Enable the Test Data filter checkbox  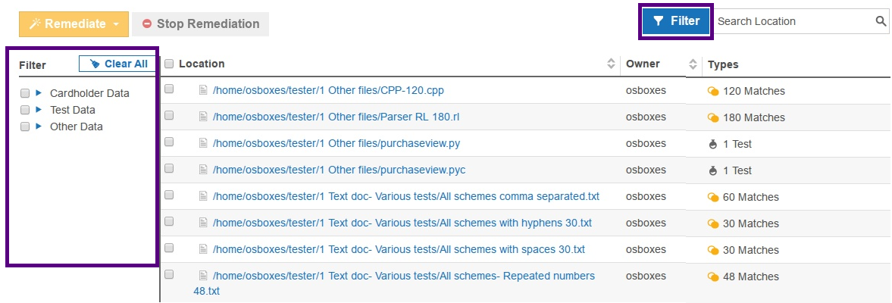pyautogui.click(x=25, y=110)
